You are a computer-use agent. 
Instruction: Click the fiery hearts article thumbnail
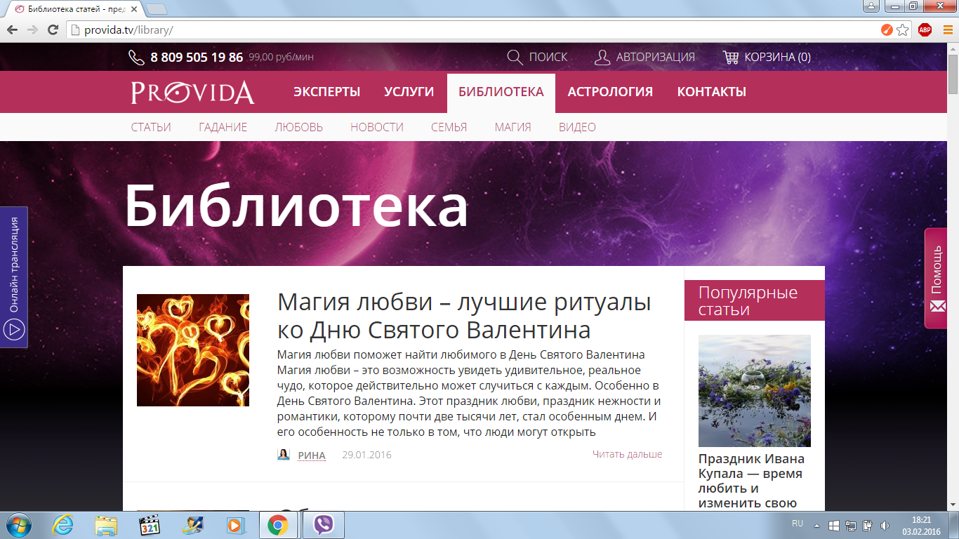(x=193, y=350)
